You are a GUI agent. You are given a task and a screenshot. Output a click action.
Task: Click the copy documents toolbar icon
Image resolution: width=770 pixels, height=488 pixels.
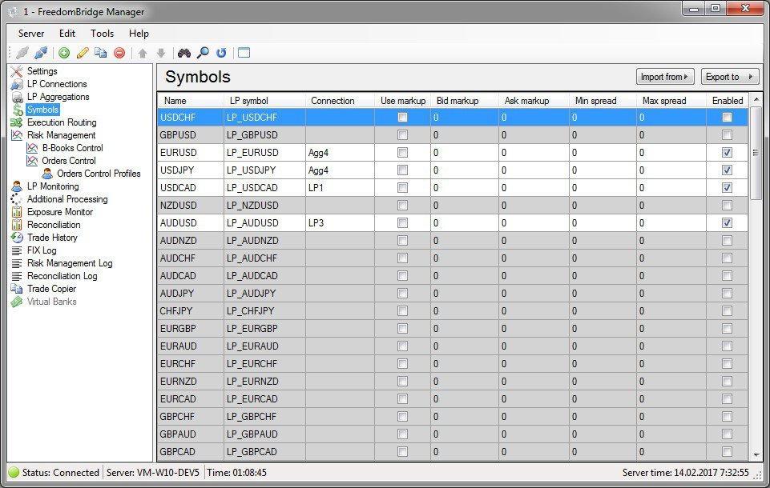101,53
